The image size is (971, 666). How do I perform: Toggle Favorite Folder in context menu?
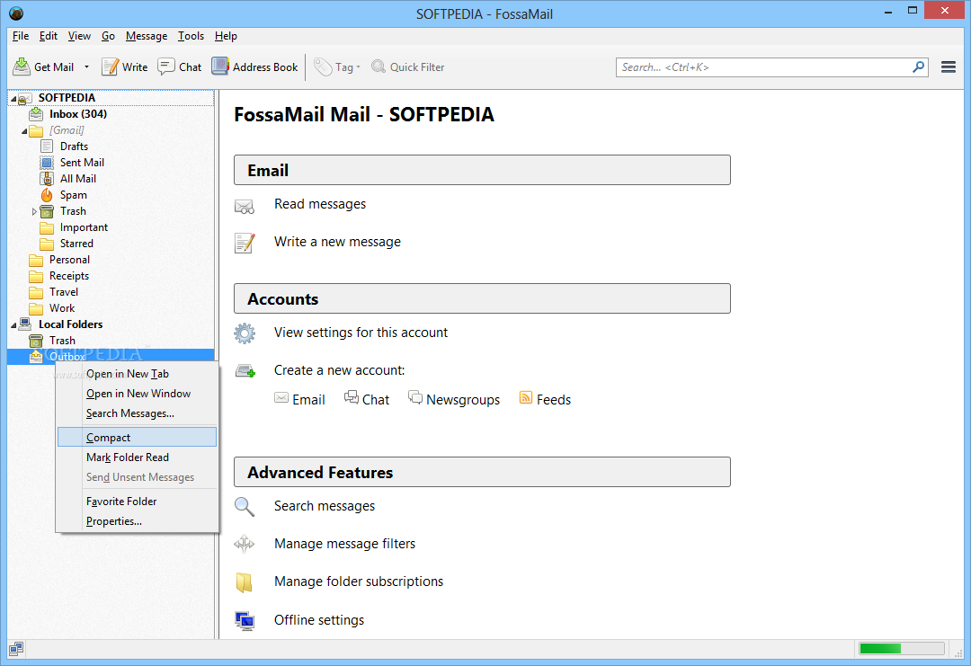(x=121, y=502)
